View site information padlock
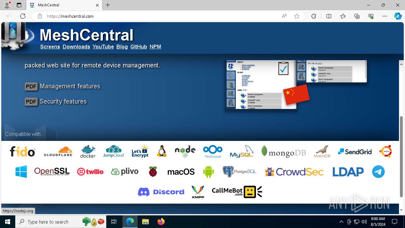The height and width of the screenshot is (228, 405). point(40,16)
